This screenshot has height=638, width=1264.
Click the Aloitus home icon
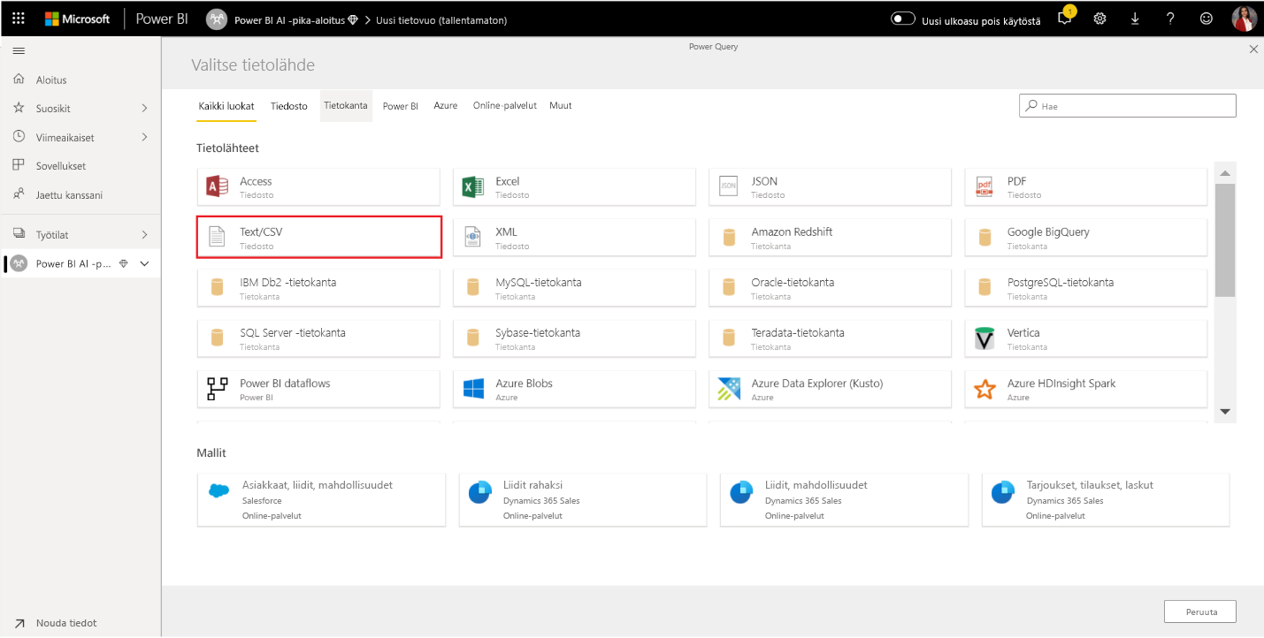(19, 80)
